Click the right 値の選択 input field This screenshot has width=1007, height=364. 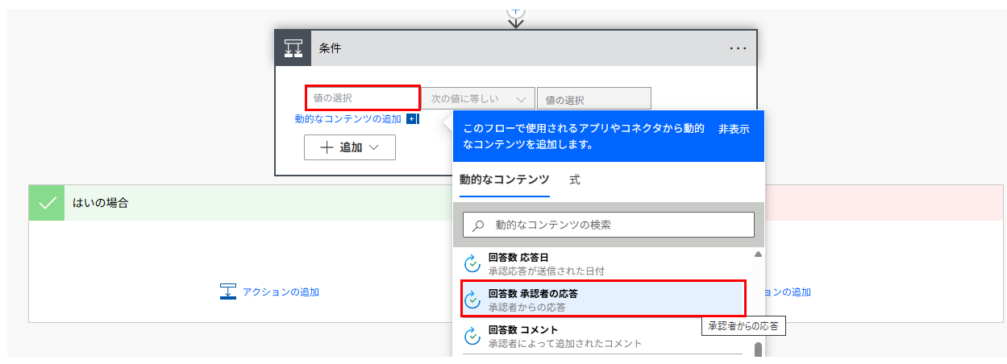[x=594, y=99]
